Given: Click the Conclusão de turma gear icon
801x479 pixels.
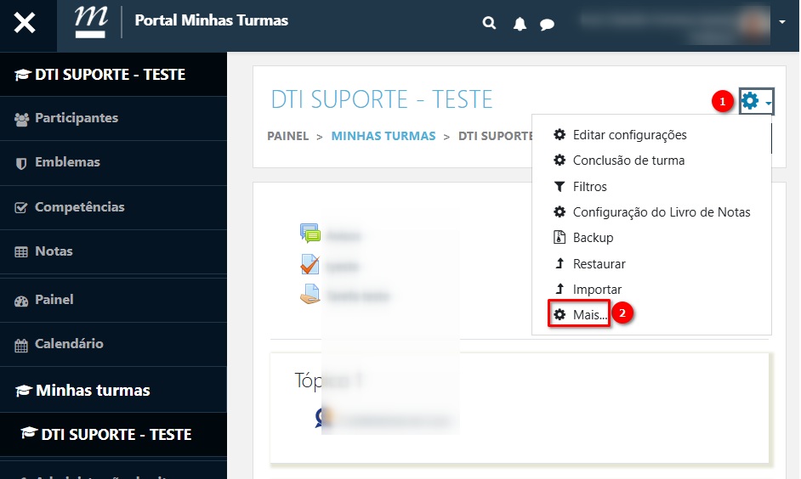Looking at the screenshot, I should click(560, 161).
